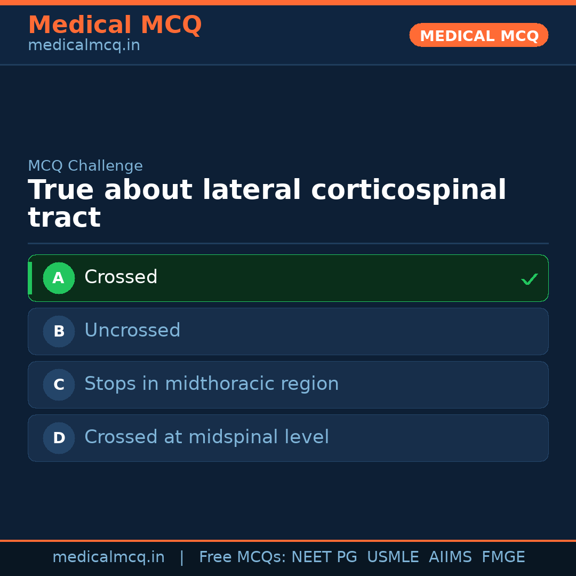Image resolution: width=576 pixels, height=576 pixels.
Task: Click the green checkmark on option A
Action: coord(529,279)
